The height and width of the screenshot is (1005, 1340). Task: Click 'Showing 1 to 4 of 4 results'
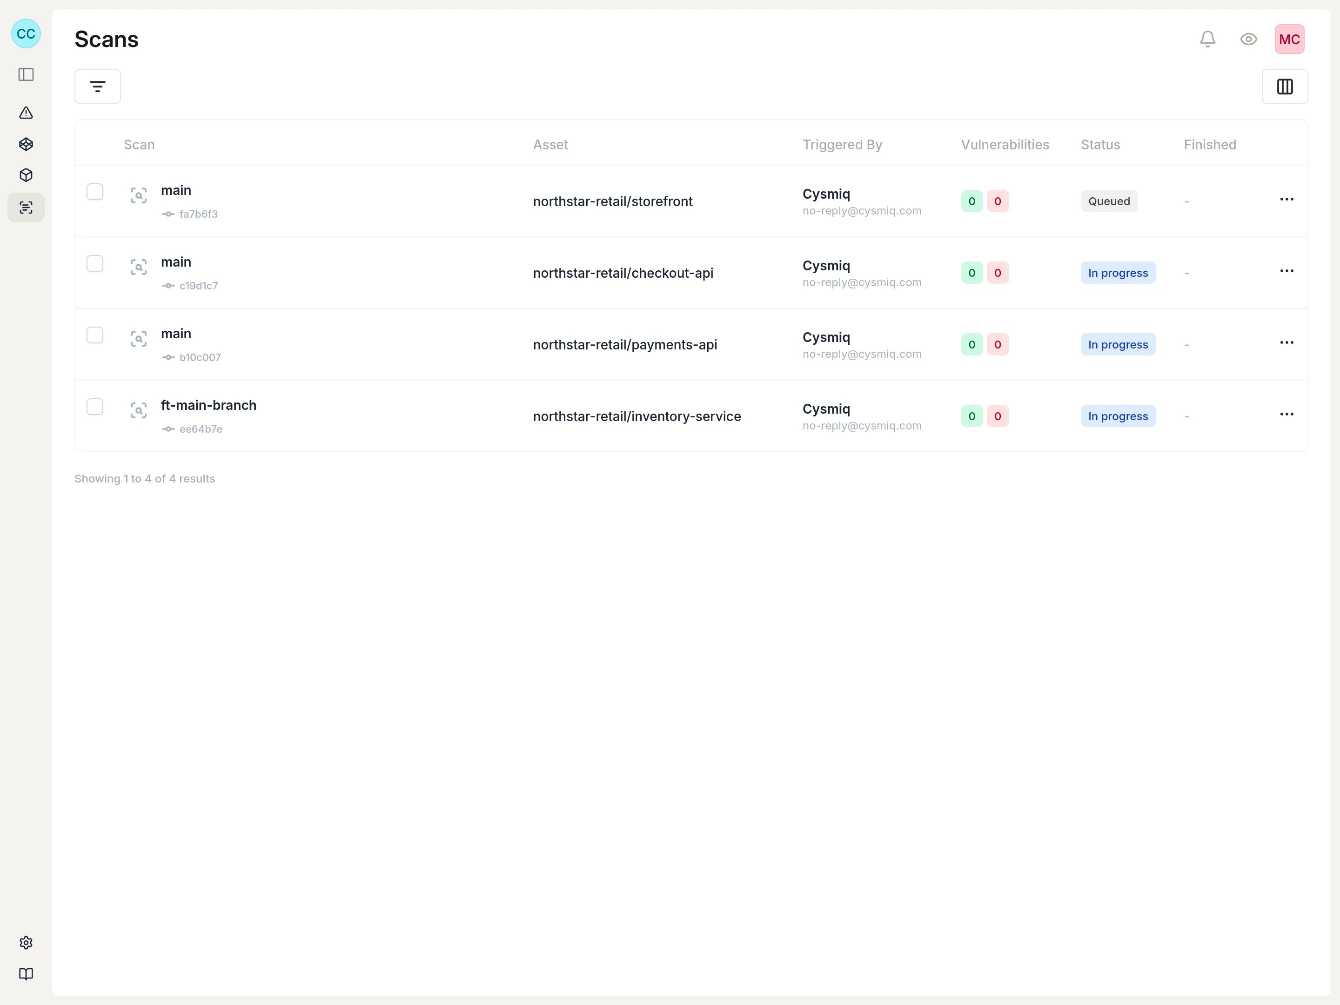pyautogui.click(x=145, y=479)
